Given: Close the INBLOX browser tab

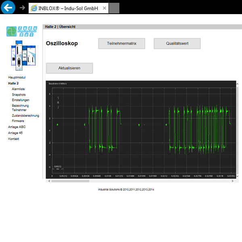Looking at the screenshot, I should click(x=104, y=8).
